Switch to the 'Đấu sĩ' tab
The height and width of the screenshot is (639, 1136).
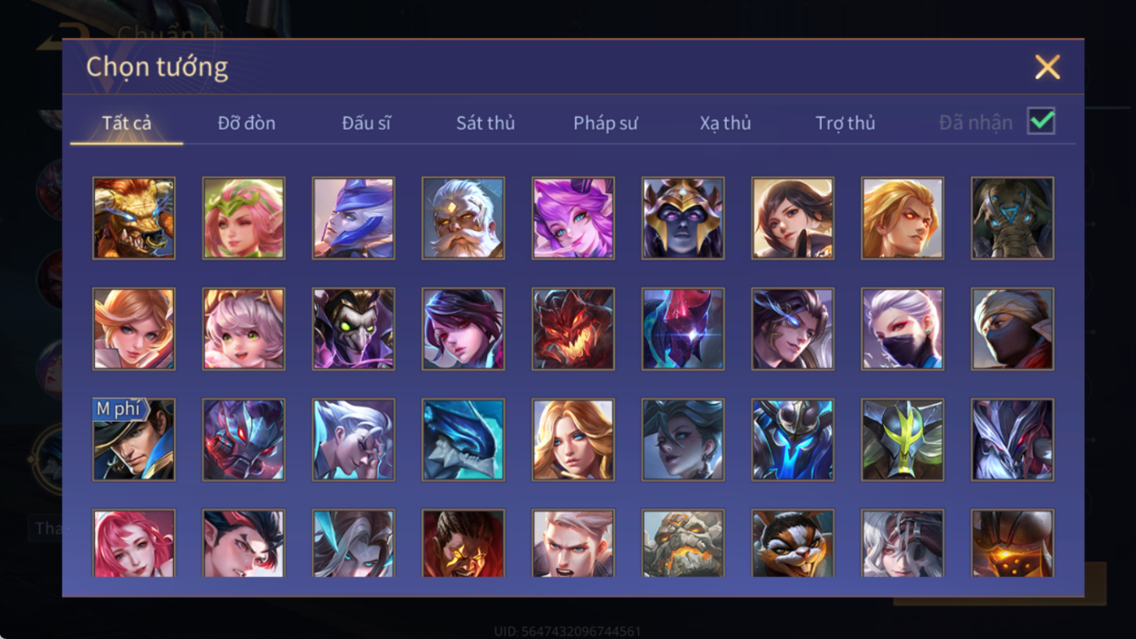pos(367,123)
